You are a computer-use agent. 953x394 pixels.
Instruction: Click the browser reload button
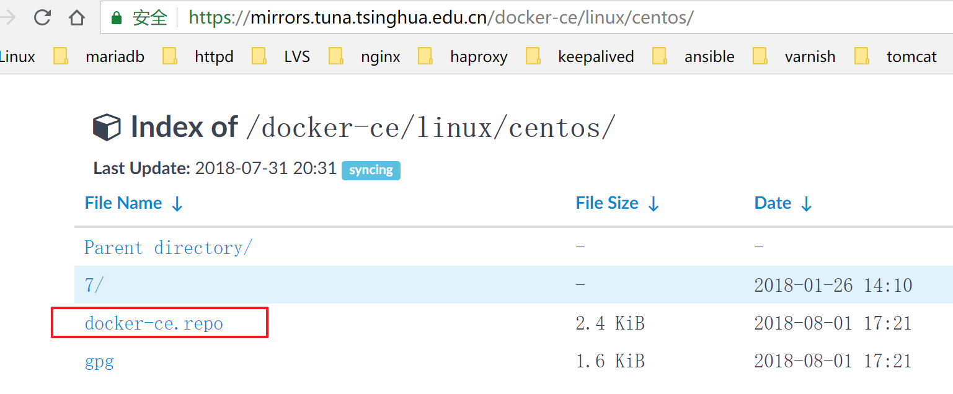point(42,18)
